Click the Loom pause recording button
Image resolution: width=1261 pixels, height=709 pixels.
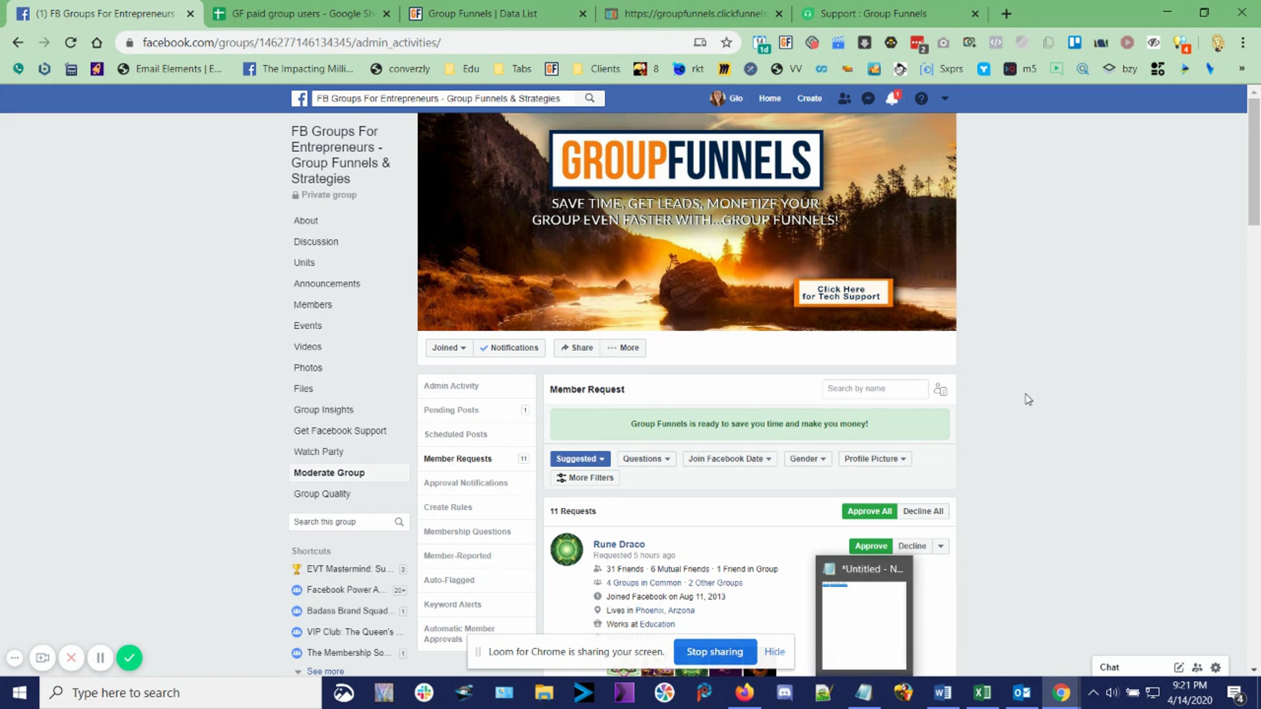click(100, 658)
